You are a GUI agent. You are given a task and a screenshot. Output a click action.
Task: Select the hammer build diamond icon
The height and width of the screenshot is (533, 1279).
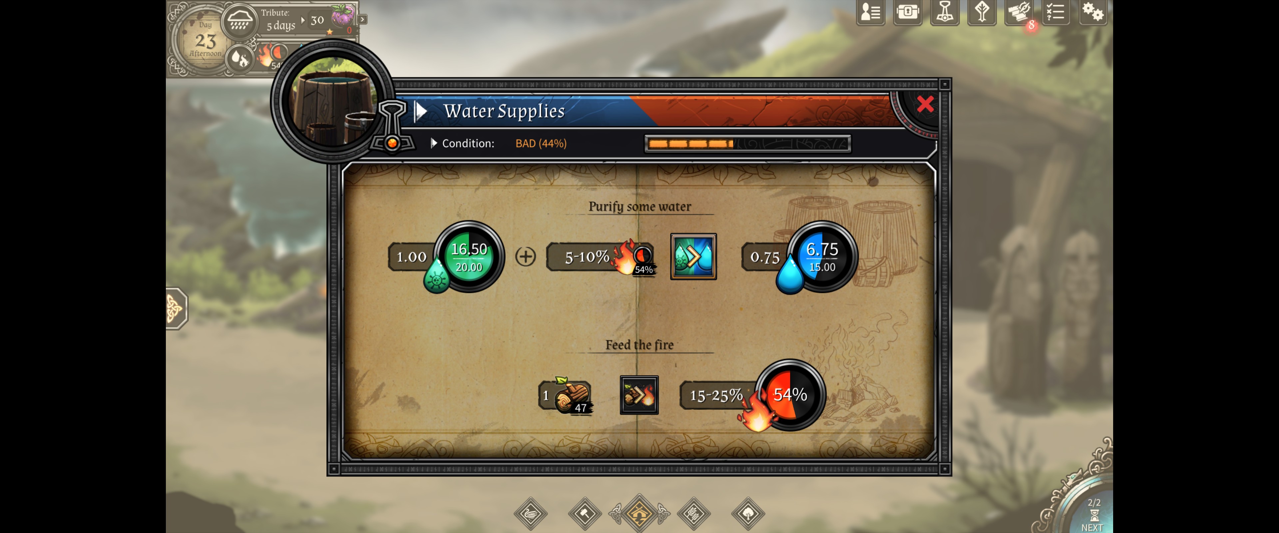tap(585, 513)
